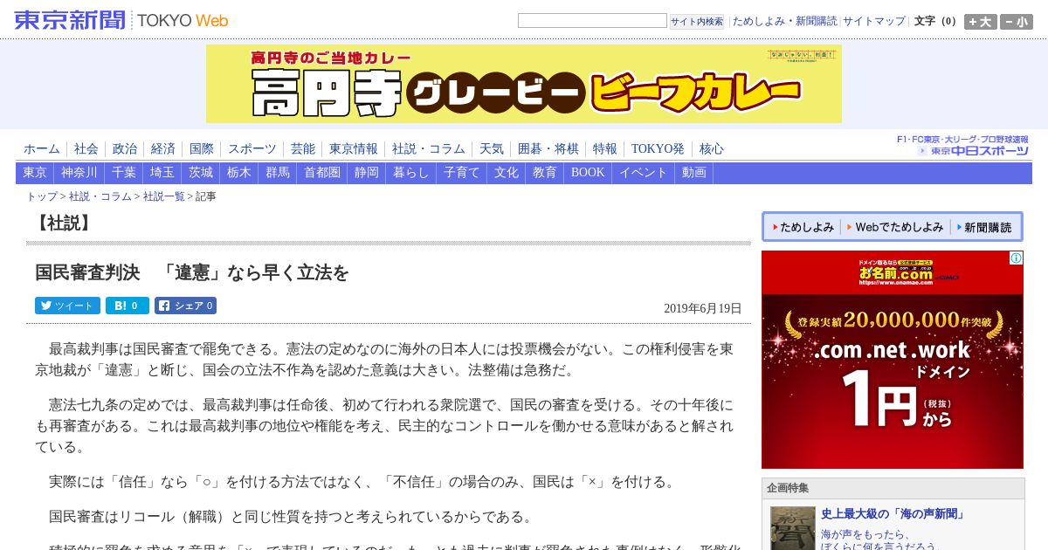Open the 史上最大級の「海の声新聞」 link
The image size is (1048, 550).
coord(893,514)
